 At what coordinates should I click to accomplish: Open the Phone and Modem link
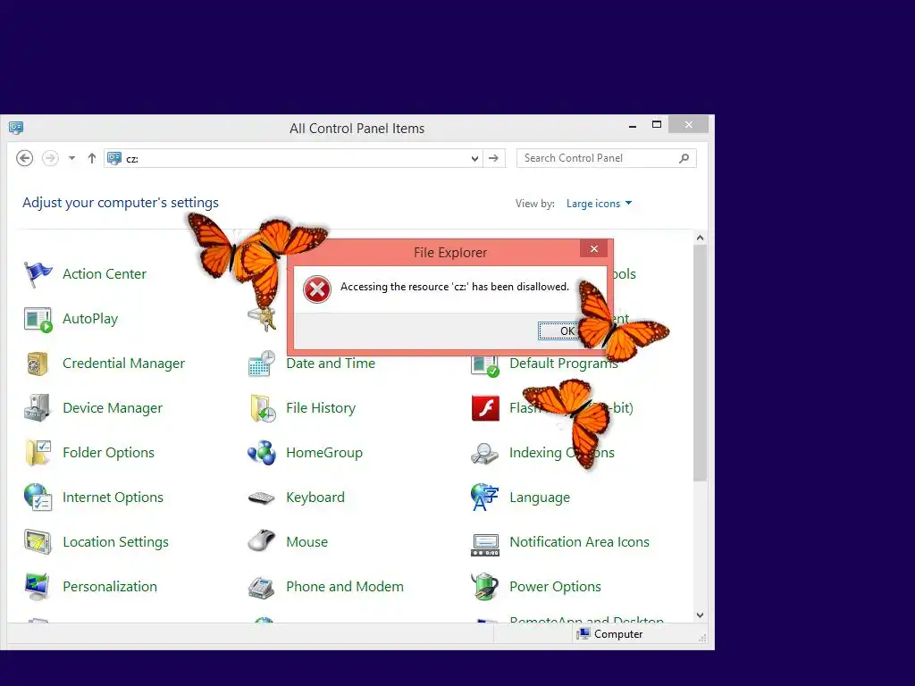pos(345,587)
